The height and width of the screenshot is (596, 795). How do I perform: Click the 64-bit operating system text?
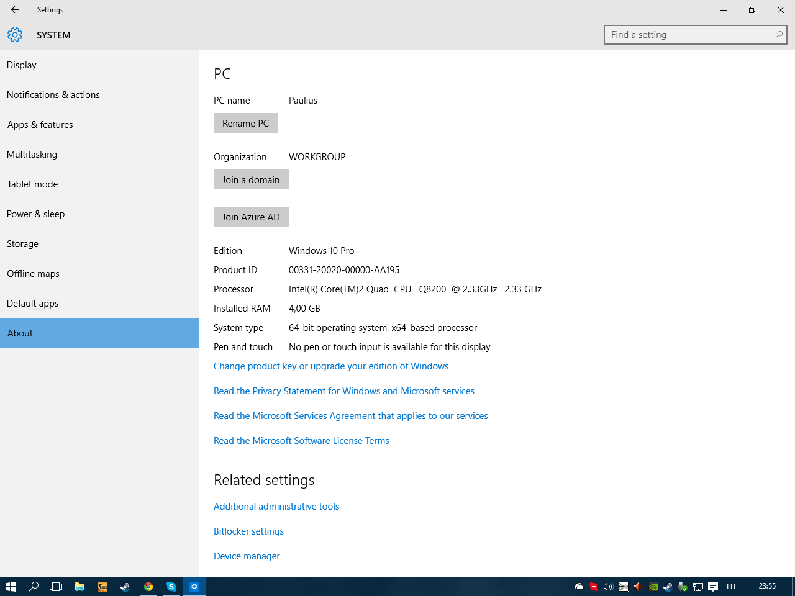[383, 328]
